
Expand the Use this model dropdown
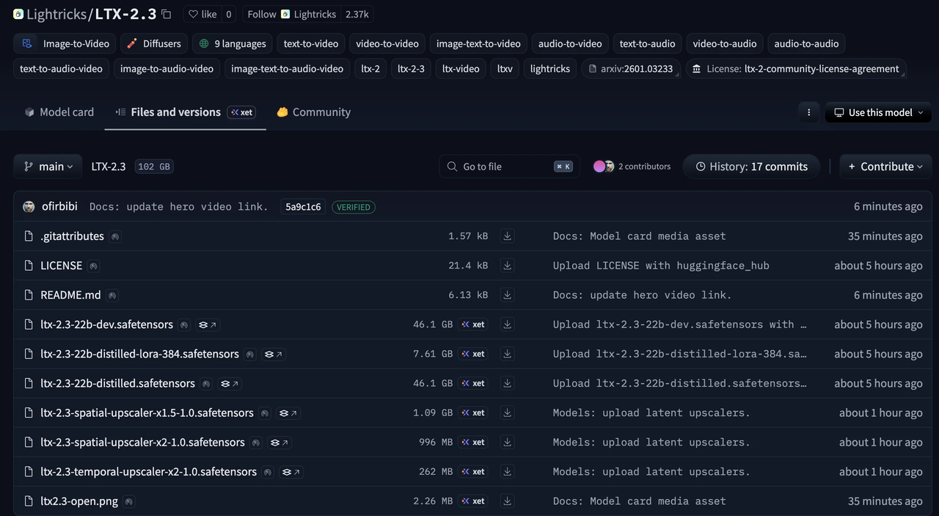(879, 112)
